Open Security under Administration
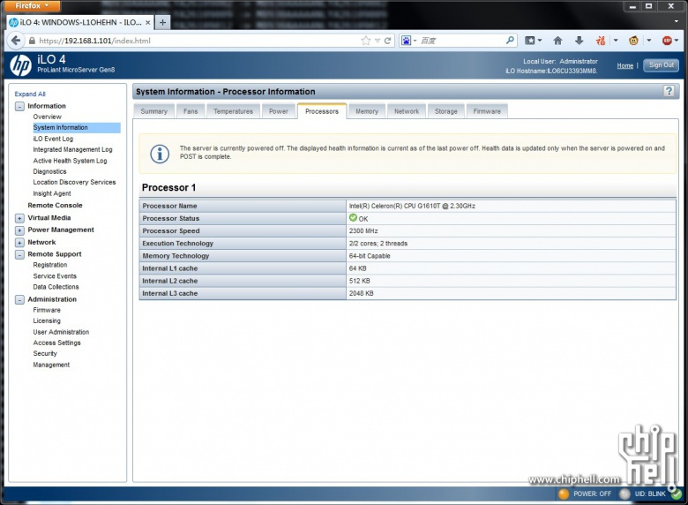Viewport: 688px width, 505px height. [45, 353]
